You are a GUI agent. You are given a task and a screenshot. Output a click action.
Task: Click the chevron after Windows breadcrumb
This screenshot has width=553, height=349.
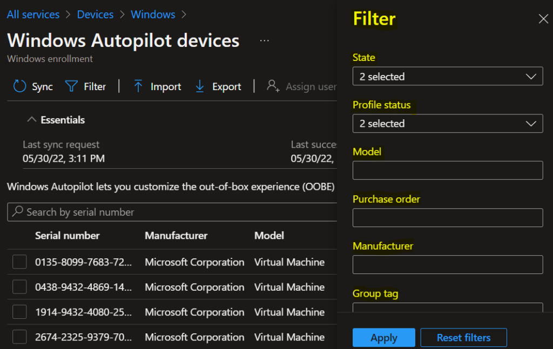tap(184, 15)
